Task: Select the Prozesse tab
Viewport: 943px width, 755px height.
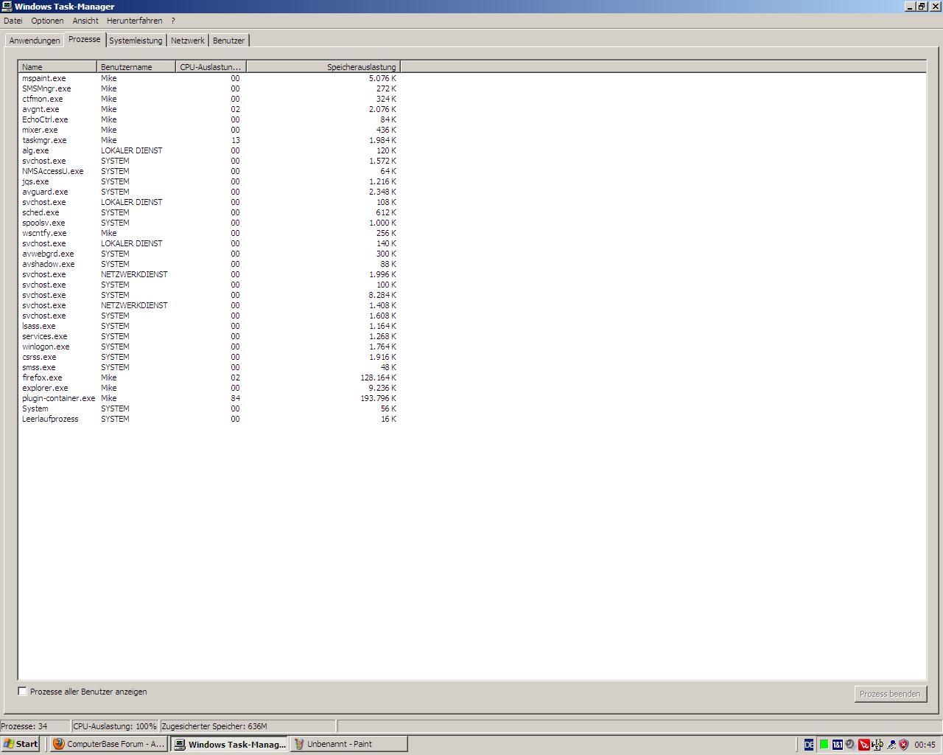Action: [85, 39]
